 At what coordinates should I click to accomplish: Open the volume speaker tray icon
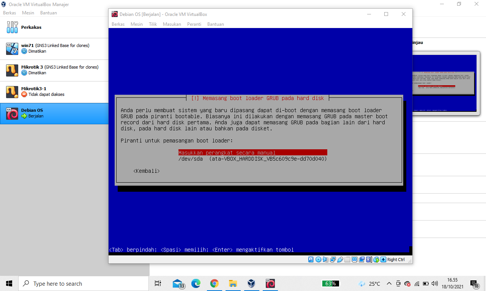click(x=435, y=283)
